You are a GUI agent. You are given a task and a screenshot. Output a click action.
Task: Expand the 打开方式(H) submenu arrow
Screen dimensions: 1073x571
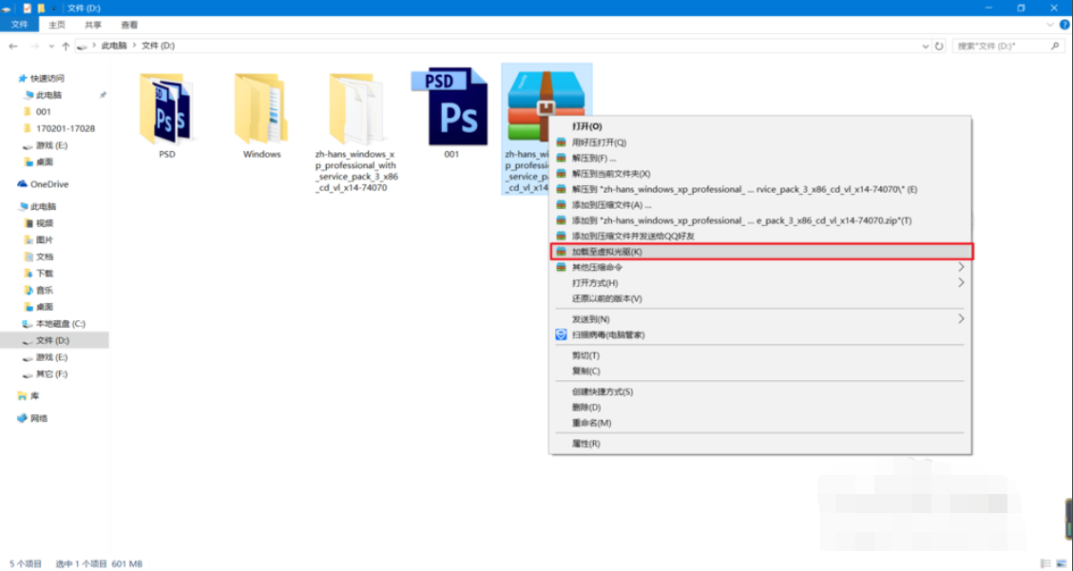(961, 282)
